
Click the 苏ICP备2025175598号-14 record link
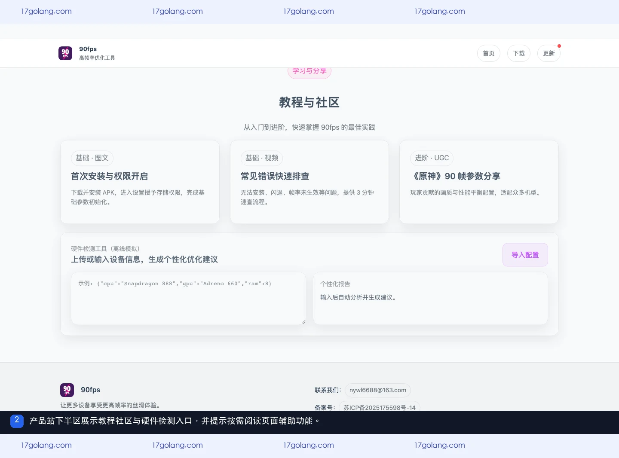pyautogui.click(x=380, y=407)
